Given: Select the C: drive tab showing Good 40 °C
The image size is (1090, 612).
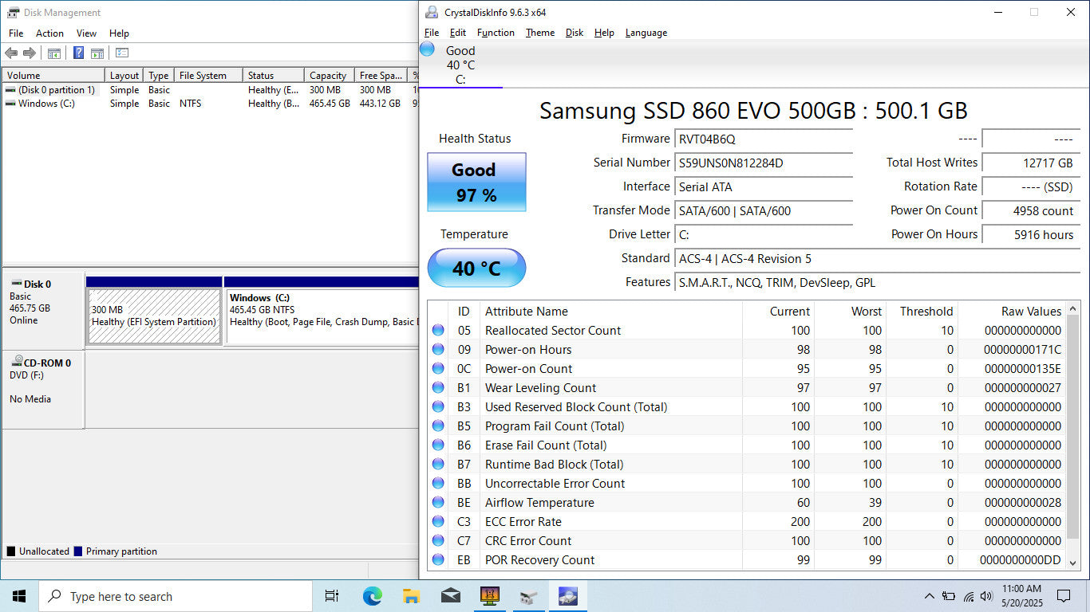Looking at the screenshot, I should pyautogui.click(x=460, y=65).
